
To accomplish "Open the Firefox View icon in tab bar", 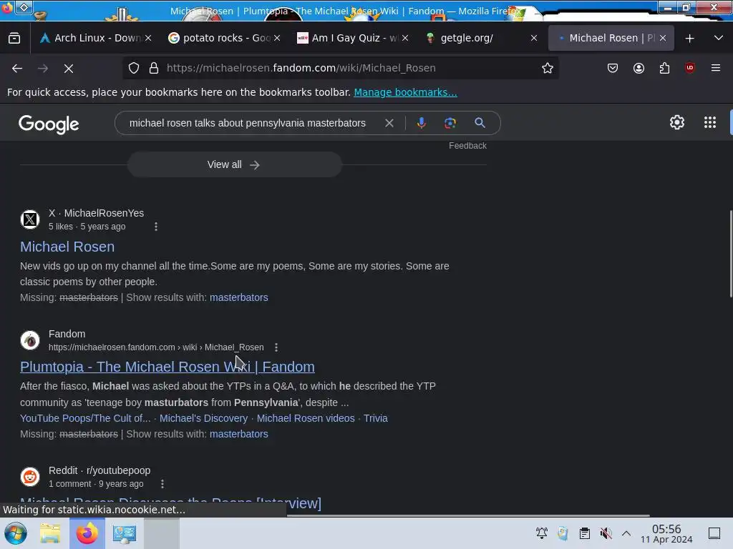I will pos(14,39).
